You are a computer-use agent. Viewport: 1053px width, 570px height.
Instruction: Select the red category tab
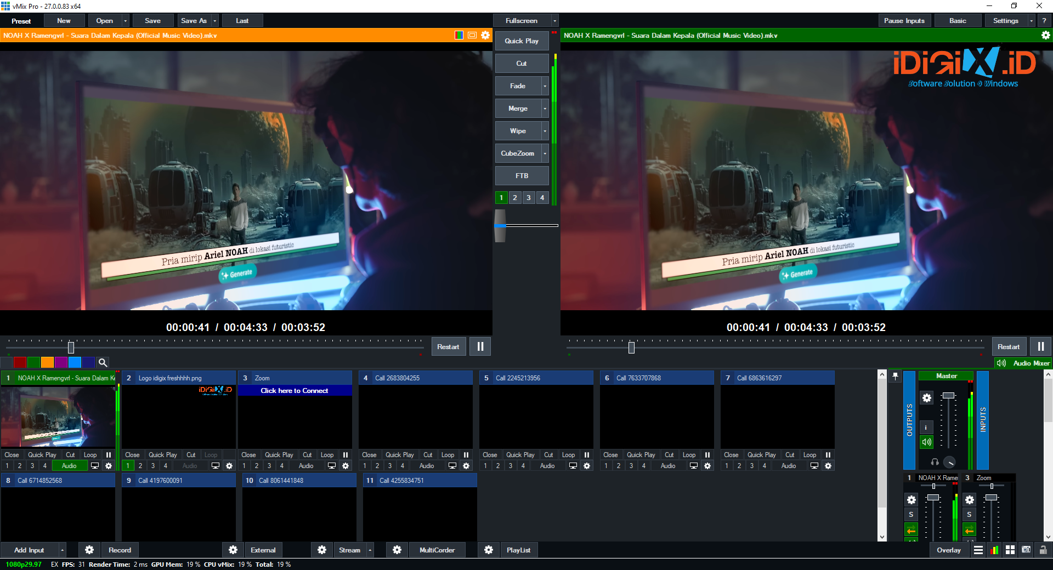20,362
